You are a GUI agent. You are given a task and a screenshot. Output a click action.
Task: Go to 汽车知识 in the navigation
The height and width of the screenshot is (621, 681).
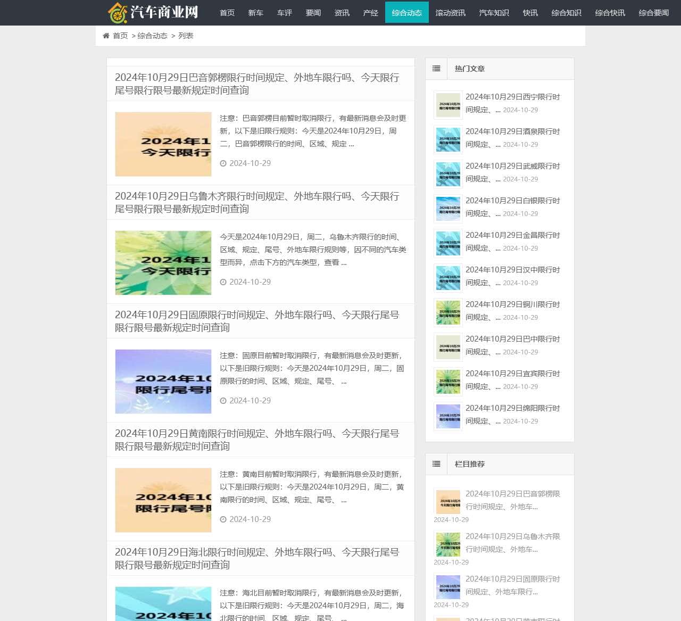(x=494, y=13)
